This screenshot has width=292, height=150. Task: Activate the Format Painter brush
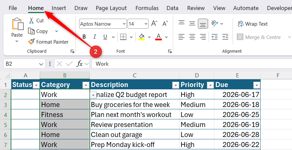pos(31,42)
